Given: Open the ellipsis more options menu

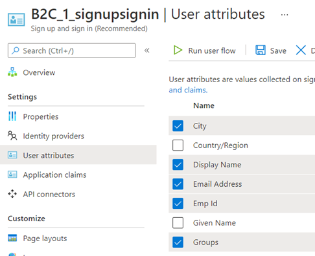Looking at the screenshot, I should pos(285,15).
